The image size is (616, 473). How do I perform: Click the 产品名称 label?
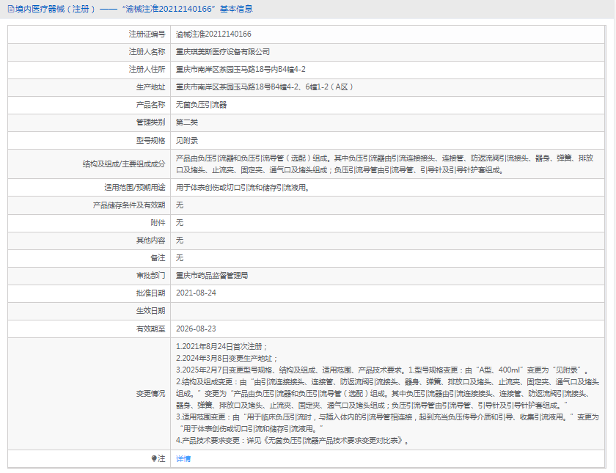click(150, 105)
